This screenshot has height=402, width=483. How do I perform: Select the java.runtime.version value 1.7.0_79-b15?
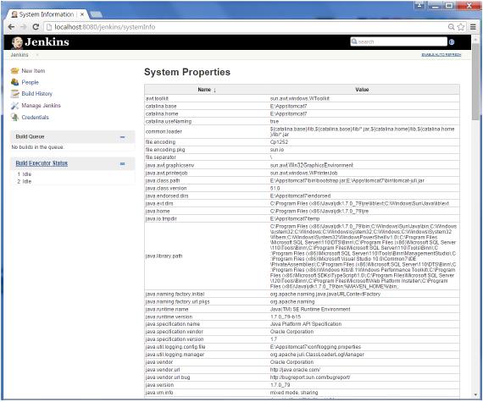tap(286, 317)
